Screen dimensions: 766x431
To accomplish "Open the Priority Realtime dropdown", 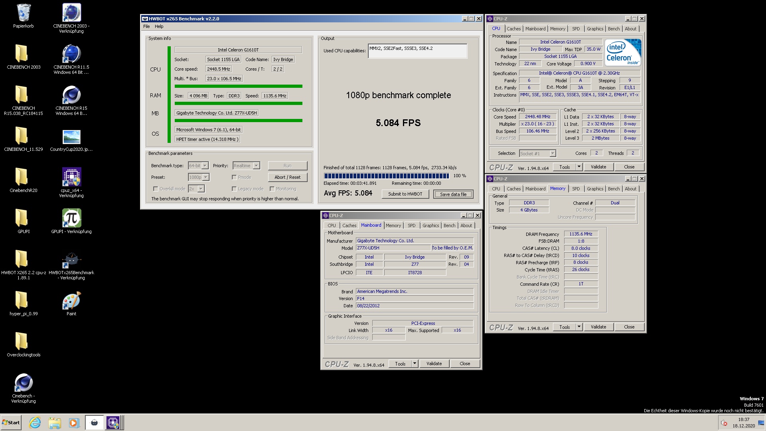I will click(x=257, y=166).
